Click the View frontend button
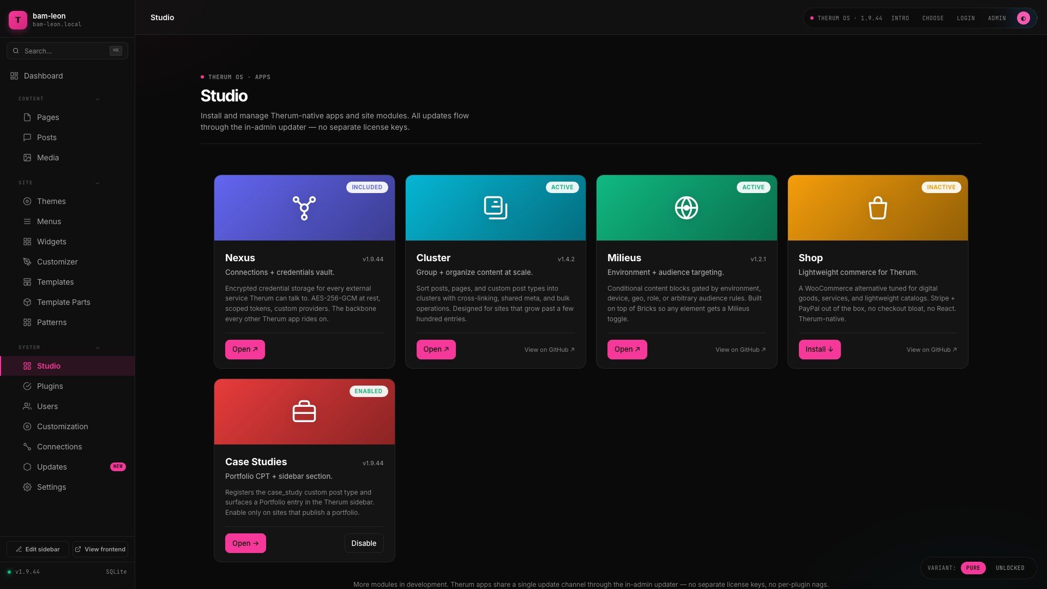 (100, 549)
